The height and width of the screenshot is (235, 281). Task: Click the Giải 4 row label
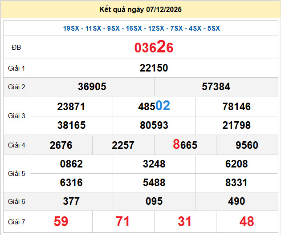click(x=16, y=145)
